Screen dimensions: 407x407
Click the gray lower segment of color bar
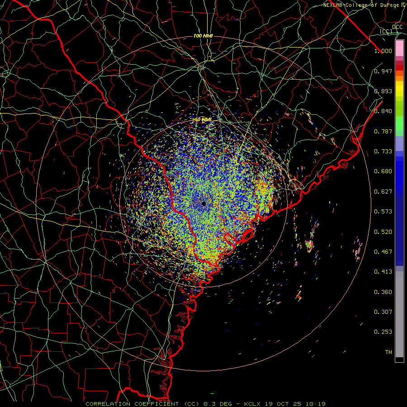399,314
